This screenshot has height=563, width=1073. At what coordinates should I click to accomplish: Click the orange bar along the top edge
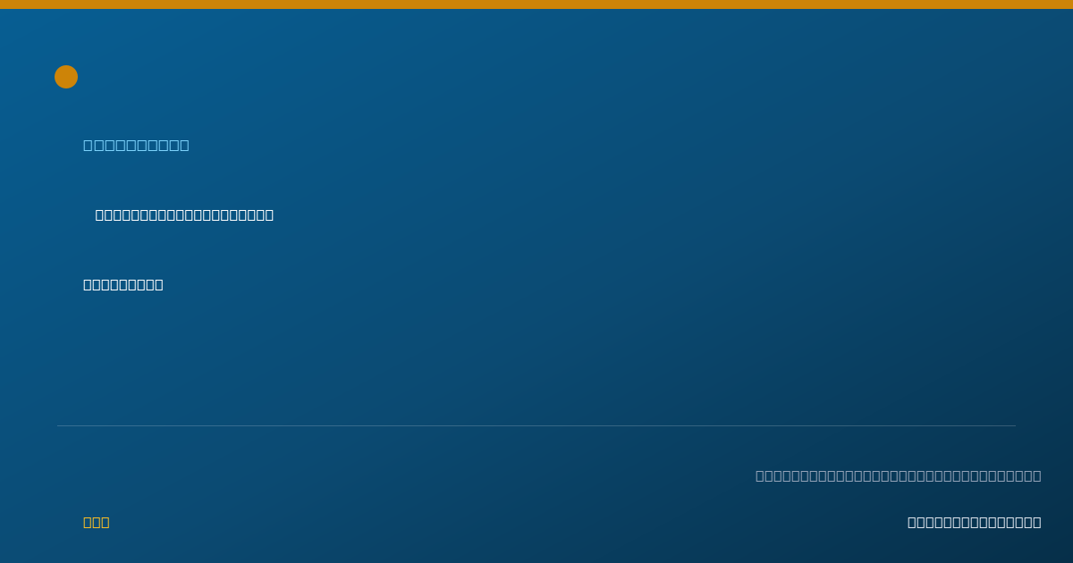point(536,4)
